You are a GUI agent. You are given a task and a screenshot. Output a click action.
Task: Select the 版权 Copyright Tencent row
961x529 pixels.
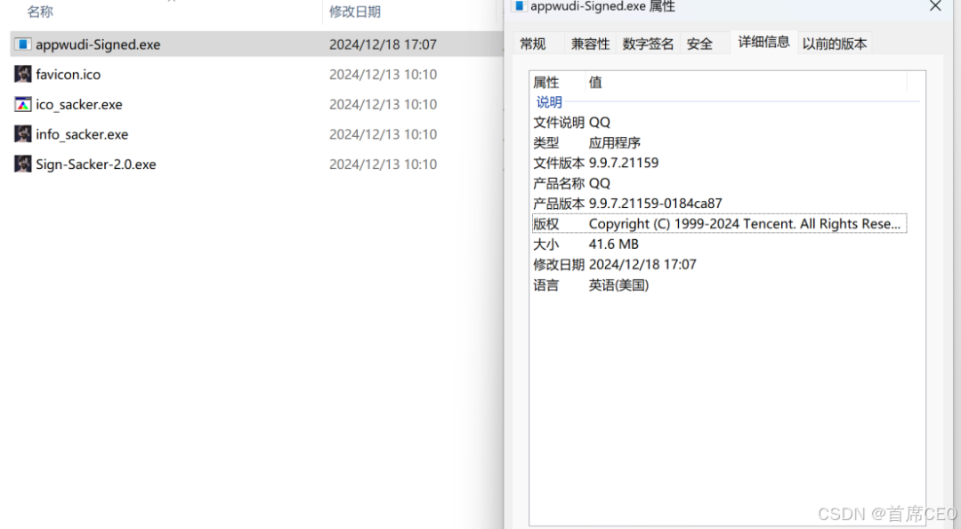pos(720,223)
